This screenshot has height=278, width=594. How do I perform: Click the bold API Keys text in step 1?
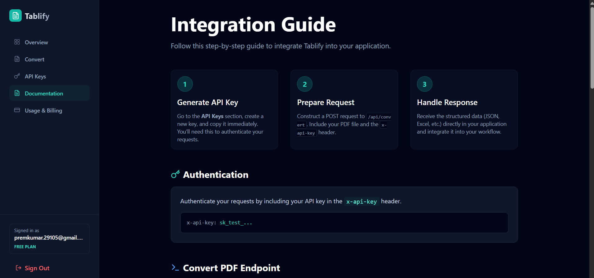pyautogui.click(x=212, y=116)
